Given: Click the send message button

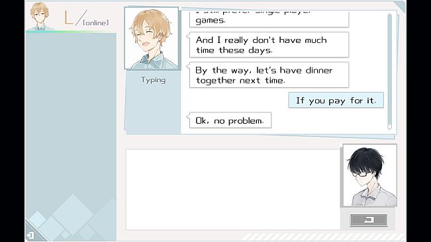Looking at the screenshot, I should 369,220.
